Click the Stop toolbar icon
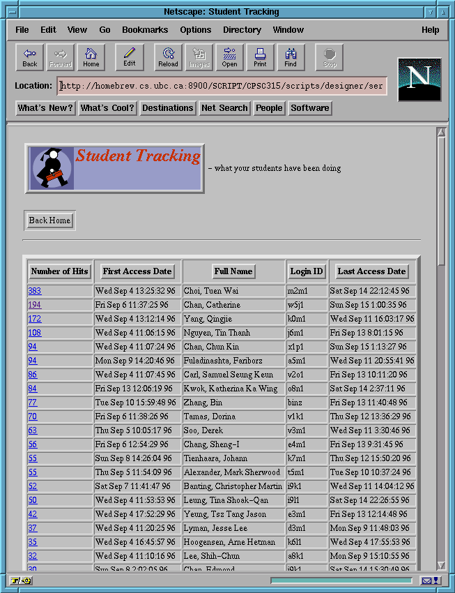This screenshot has height=593, width=455. pos(330,57)
